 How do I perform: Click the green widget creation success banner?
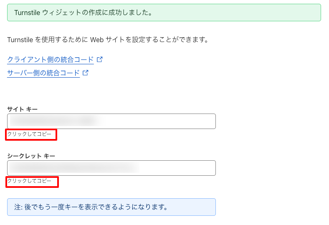pos(164,13)
